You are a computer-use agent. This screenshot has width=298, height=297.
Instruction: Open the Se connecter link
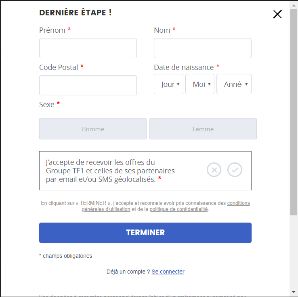click(x=168, y=272)
